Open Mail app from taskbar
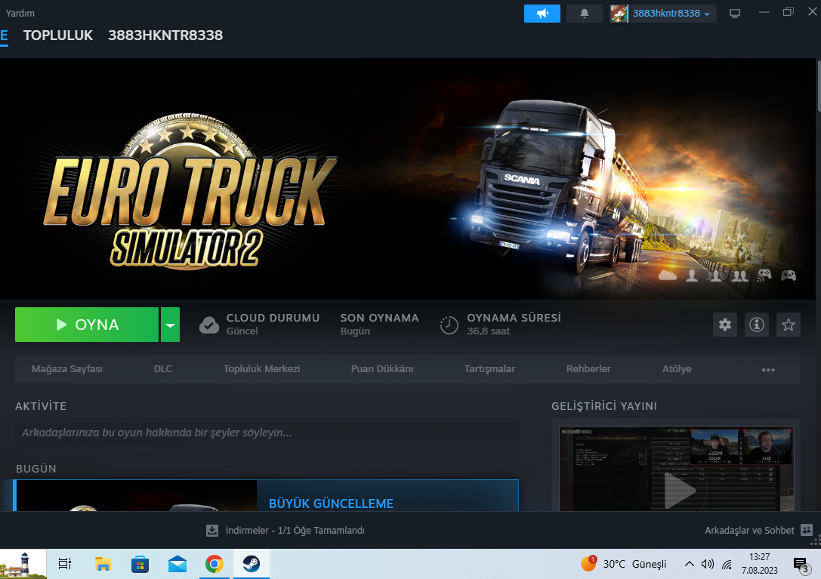821x579 pixels. (177, 564)
